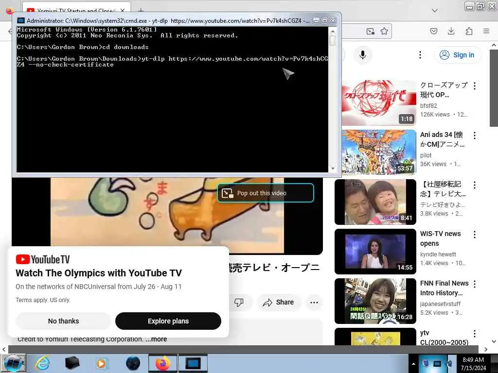
Task: Switch to Firefox in the taskbar
Action: tap(162, 363)
